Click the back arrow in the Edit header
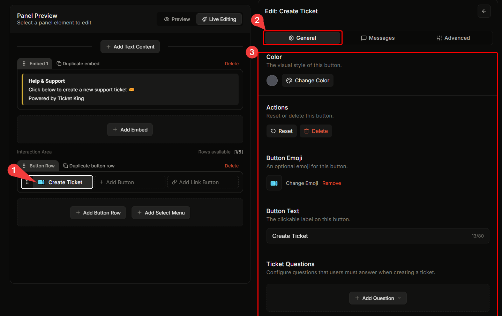 pos(484,11)
